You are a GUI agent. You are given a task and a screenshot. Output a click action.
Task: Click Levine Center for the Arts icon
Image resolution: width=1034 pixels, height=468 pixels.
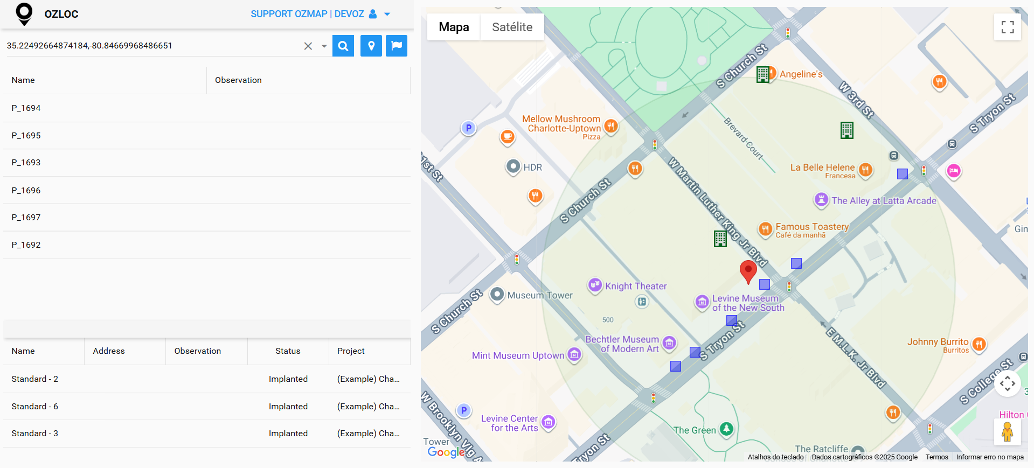click(x=548, y=423)
